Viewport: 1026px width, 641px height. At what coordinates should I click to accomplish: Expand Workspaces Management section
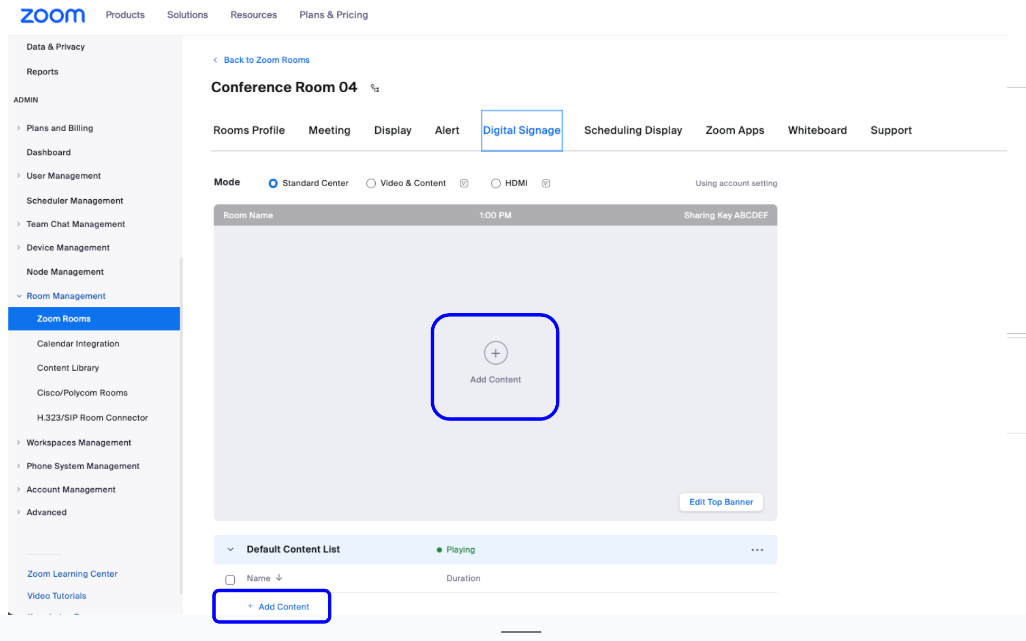pyautogui.click(x=18, y=443)
